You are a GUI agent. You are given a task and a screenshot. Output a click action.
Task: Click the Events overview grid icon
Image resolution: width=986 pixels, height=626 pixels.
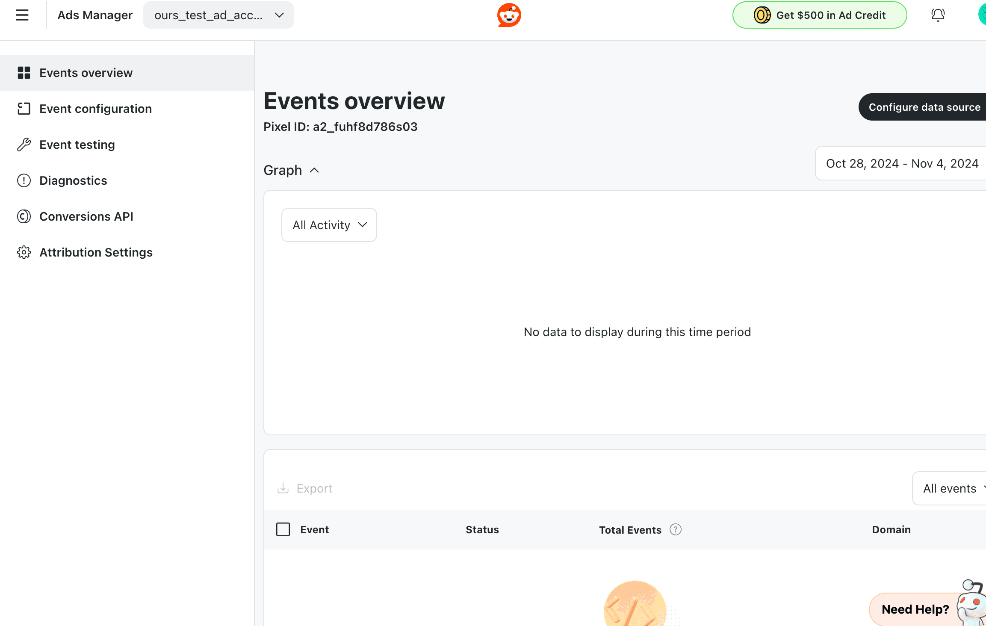click(24, 73)
